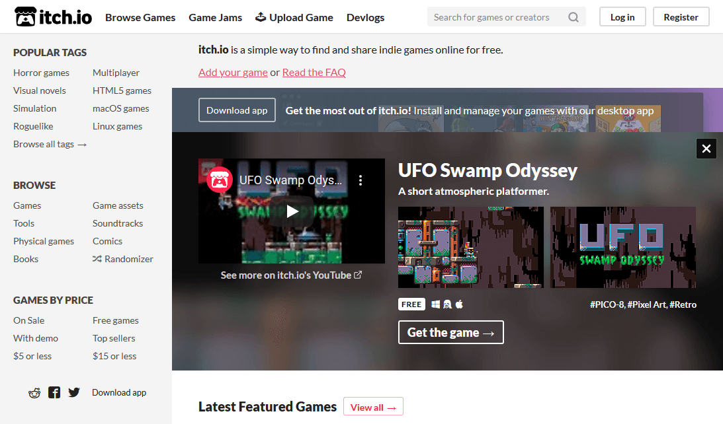Click the FREE price badge
The width and height of the screenshot is (723, 424).
pyautogui.click(x=411, y=304)
